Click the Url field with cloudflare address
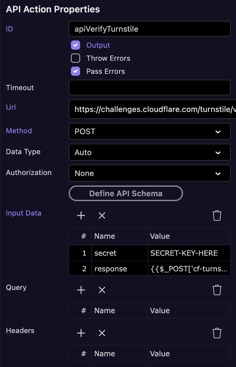 [152, 109]
